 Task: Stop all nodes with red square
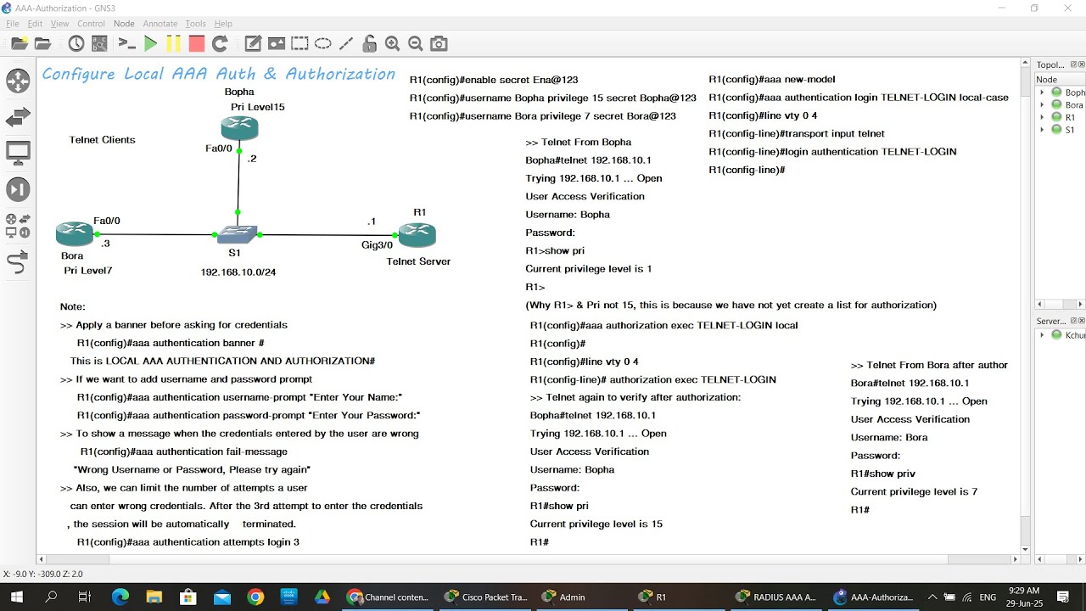[197, 43]
